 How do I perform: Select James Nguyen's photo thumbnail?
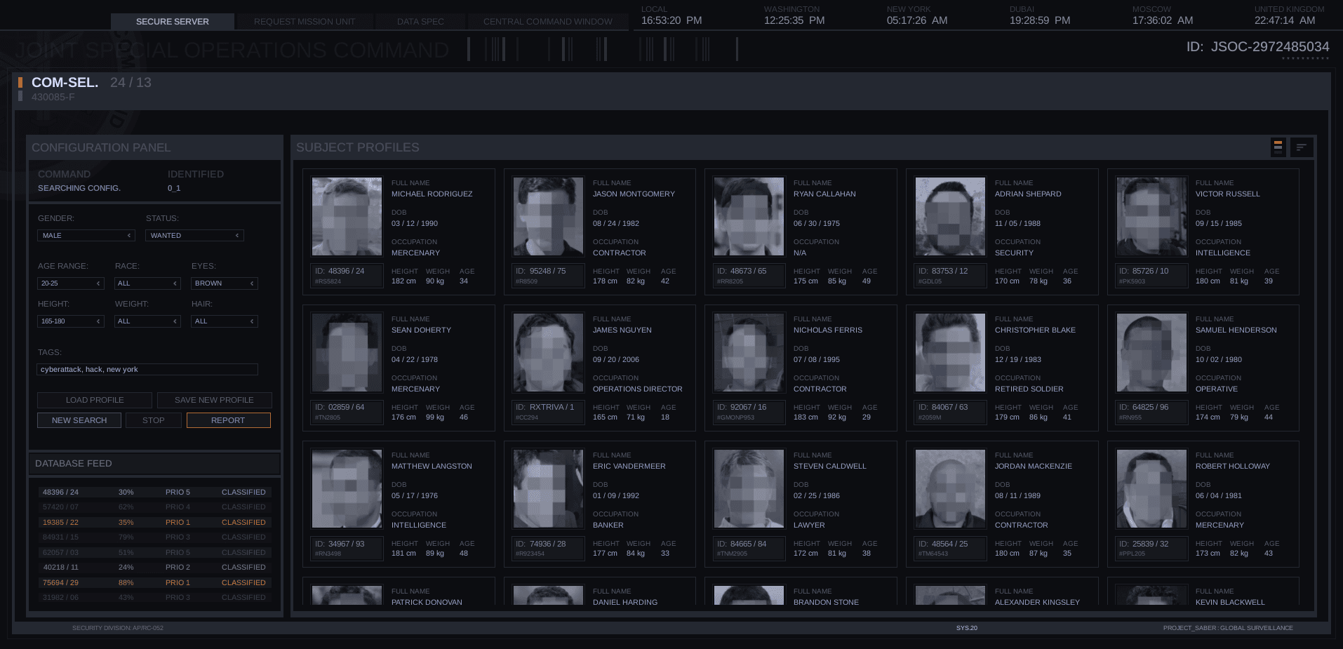[x=548, y=352]
